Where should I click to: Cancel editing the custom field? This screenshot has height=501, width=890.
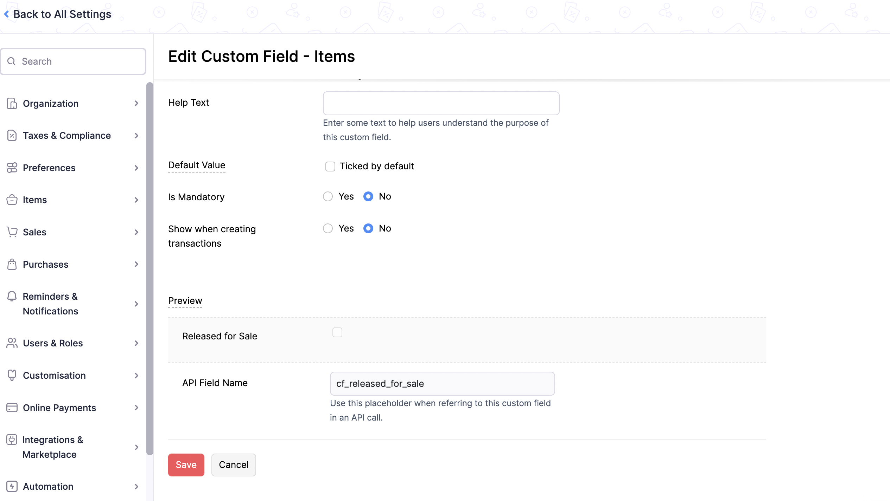tap(234, 465)
